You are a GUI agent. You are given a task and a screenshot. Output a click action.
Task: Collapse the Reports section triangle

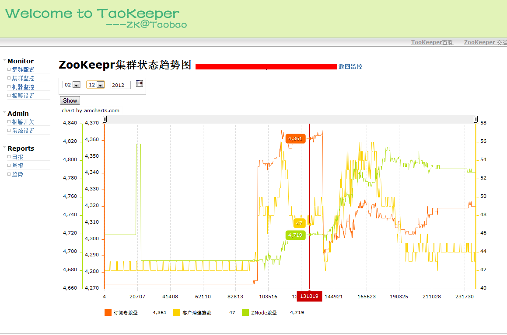click(x=4, y=147)
